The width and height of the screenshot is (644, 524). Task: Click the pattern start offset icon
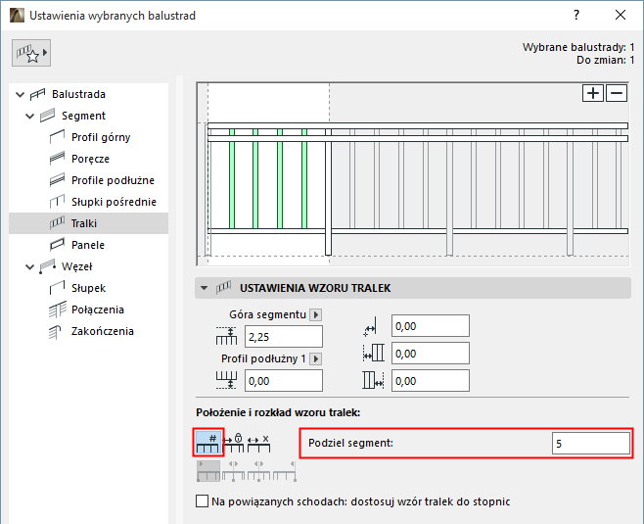click(x=373, y=353)
